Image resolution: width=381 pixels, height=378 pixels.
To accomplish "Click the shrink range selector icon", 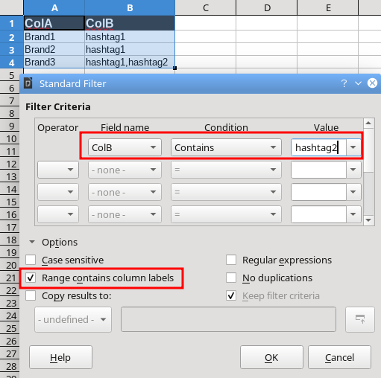I will (360, 319).
